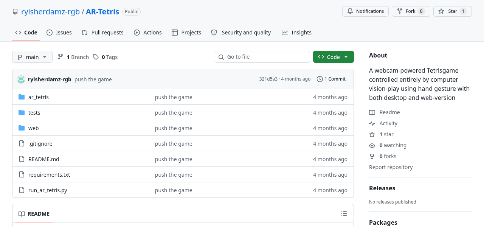This screenshot has width=484, height=227.
Task: Open commit hash 321d5a3
Action: click(268, 79)
